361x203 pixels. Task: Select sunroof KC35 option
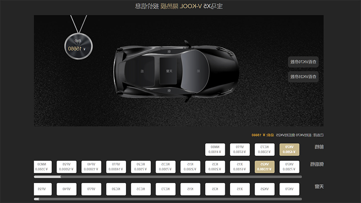[141, 189]
